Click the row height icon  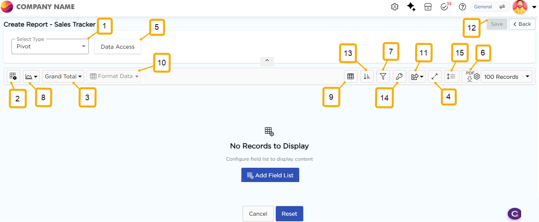coord(451,77)
